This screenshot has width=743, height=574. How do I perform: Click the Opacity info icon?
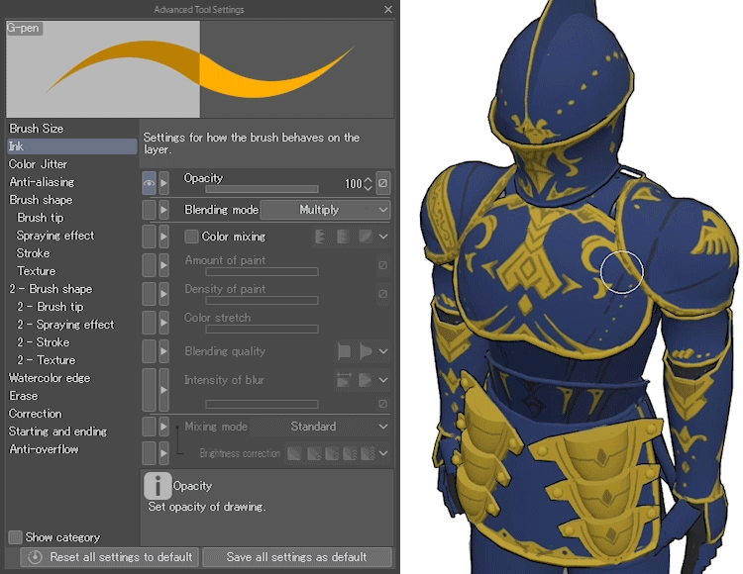click(158, 486)
